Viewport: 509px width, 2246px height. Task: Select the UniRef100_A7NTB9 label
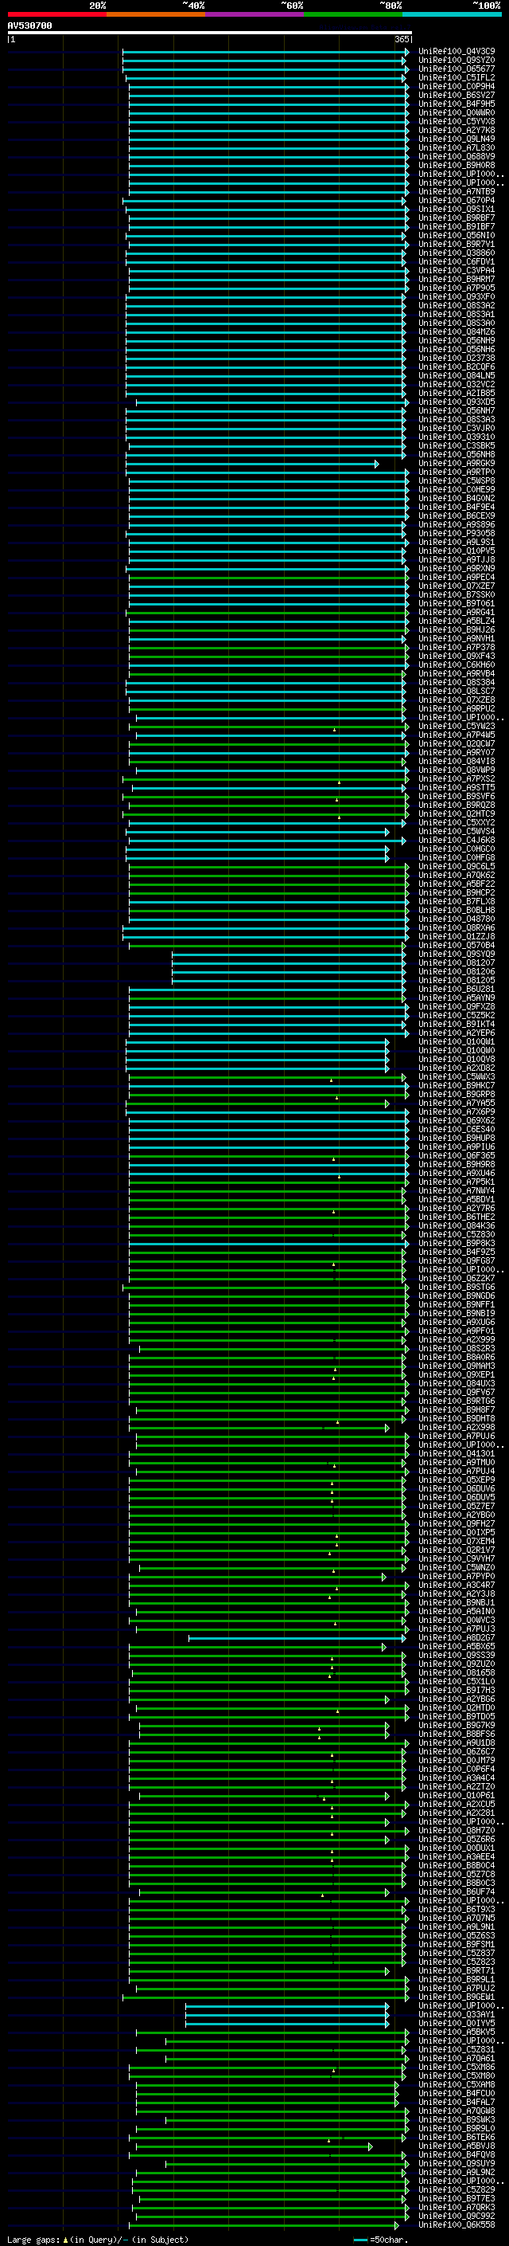pos(456,192)
